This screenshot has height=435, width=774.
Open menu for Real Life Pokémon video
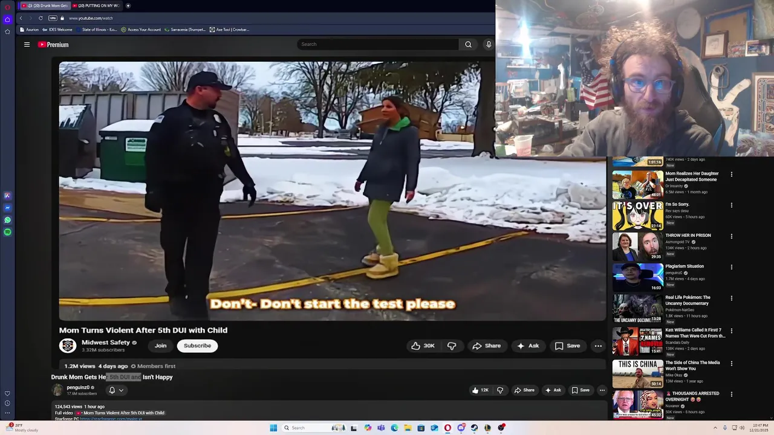click(731, 298)
